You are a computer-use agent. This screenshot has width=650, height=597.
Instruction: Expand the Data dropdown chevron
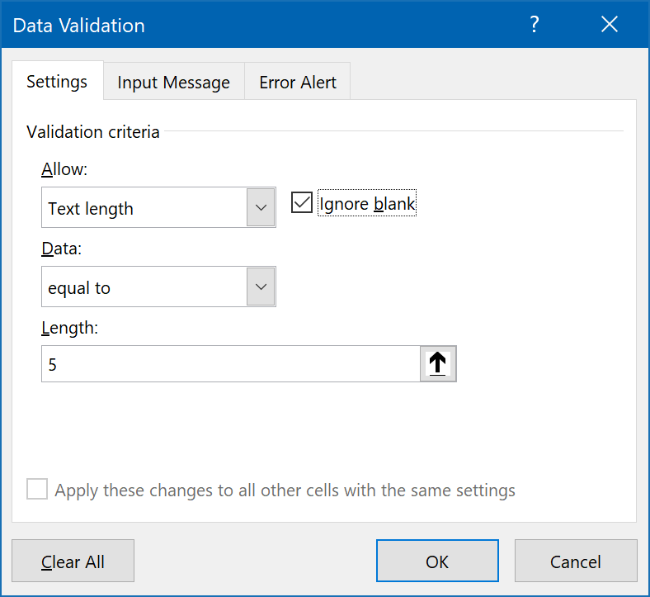[x=261, y=287]
